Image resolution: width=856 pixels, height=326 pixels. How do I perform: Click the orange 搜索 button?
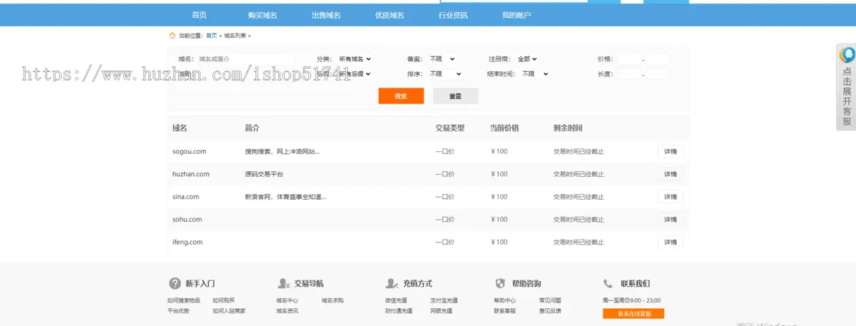[x=401, y=96]
